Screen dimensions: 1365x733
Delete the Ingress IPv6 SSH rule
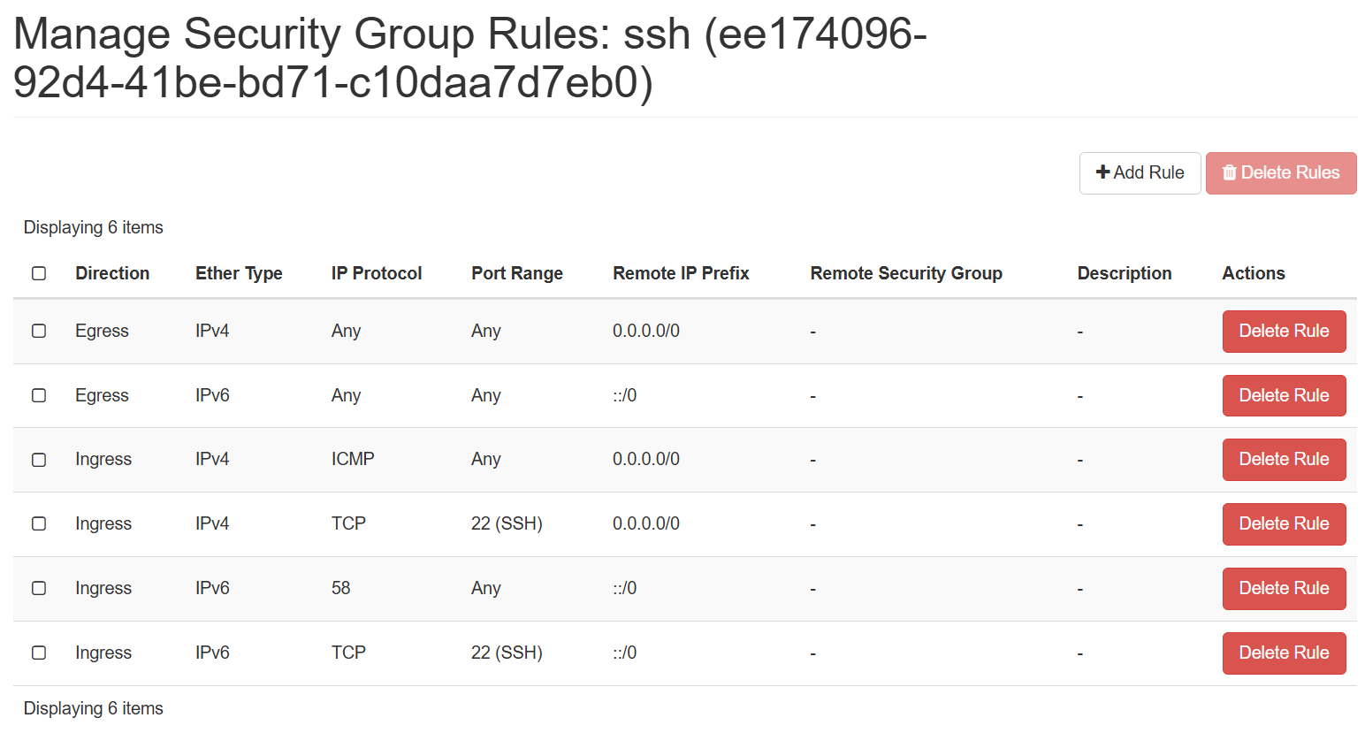click(x=1283, y=653)
